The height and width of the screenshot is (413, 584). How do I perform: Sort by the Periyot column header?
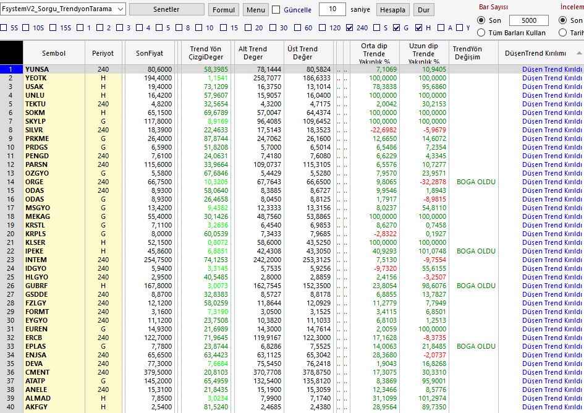click(x=103, y=53)
